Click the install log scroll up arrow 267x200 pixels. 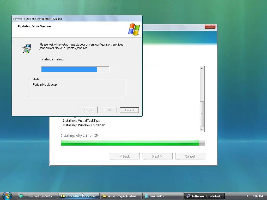coord(202,68)
